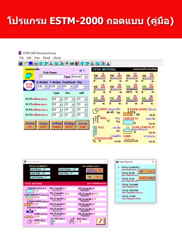This screenshot has height=235, width=182.
Task: Click the multicolored picture toolbar icon
Action: pos(77,64)
